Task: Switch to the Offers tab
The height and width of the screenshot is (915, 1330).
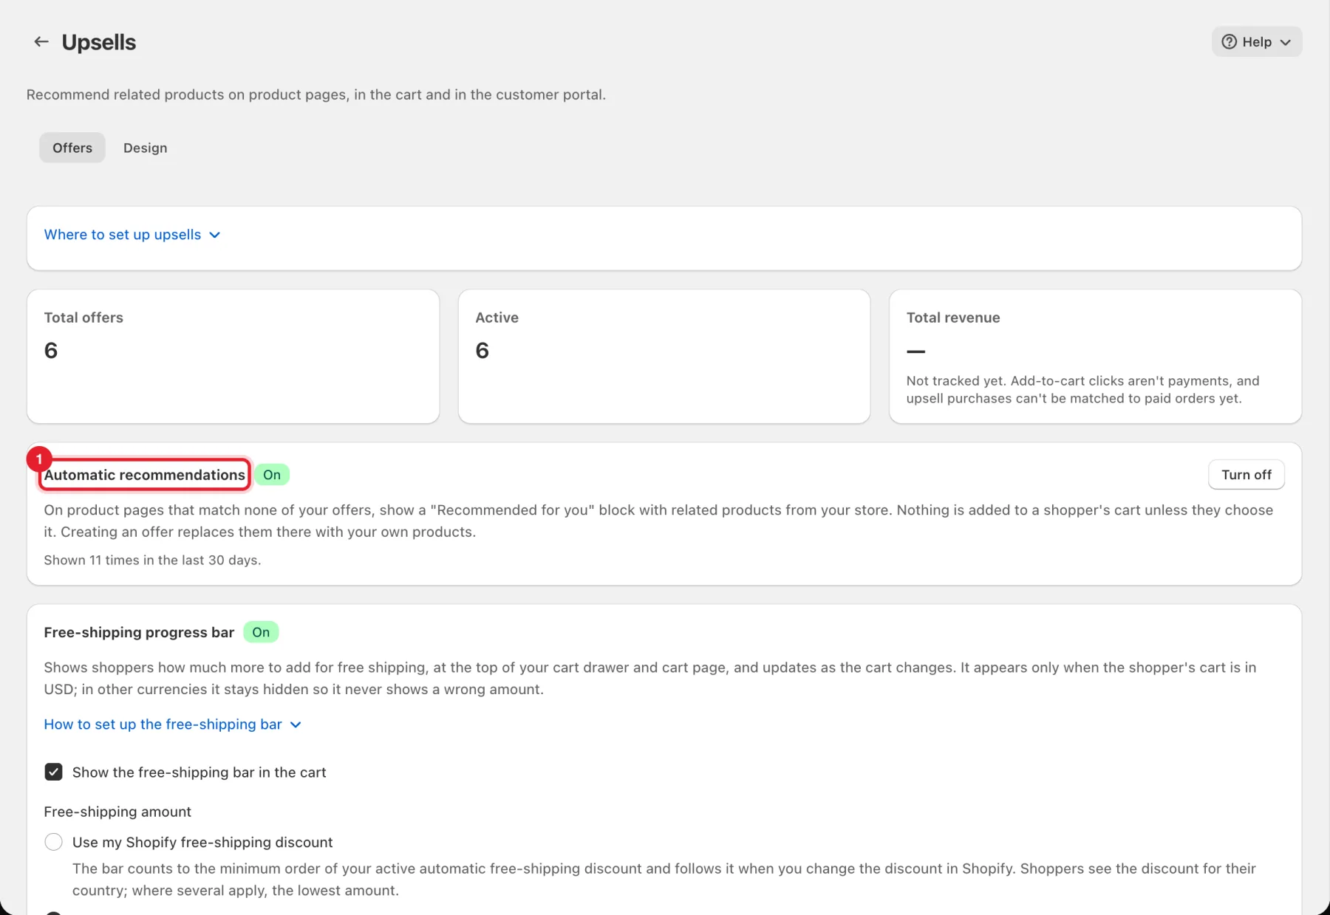Action: point(72,148)
